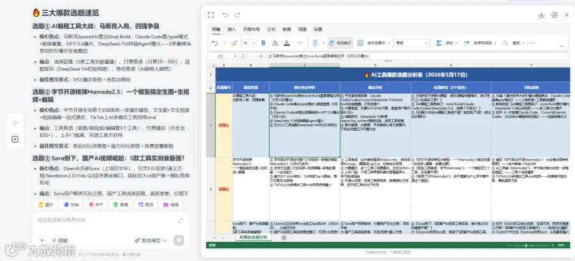Toggle 自动换行 wrap text
Image resolution: width=575 pixels, height=261 pixels.
(x=341, y=43)
